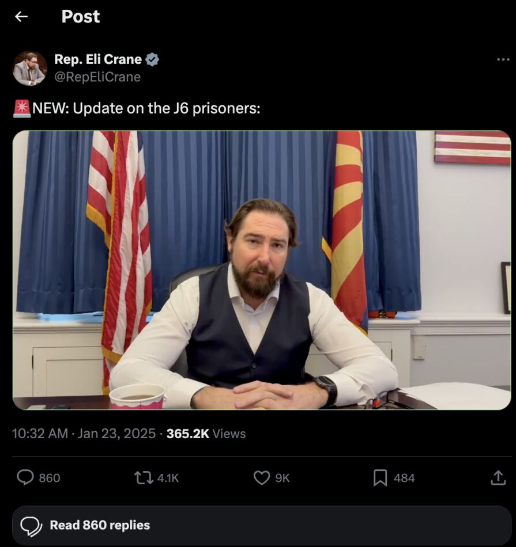Image resolution: width=516 pixels, height=547 pixels.
Task: Play the embedded video
Action: (261, 270)
